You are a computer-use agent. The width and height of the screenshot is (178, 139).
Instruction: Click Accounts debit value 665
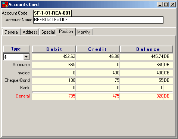[54, 65]
